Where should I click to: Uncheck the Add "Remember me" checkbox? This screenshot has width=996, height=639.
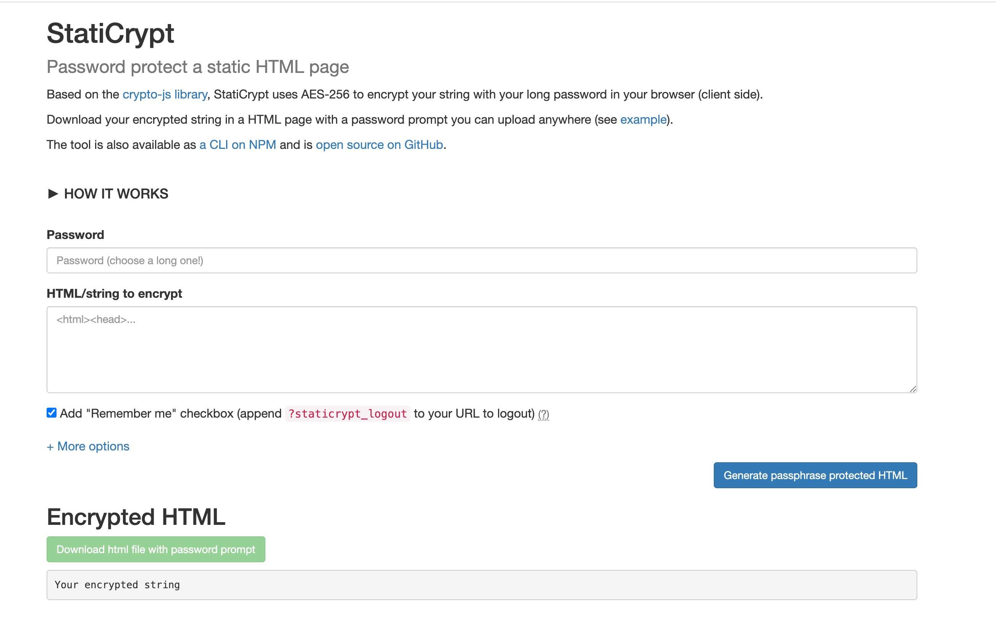coord(52,413)
